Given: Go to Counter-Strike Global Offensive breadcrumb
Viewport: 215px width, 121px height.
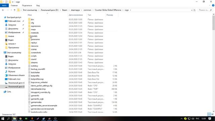Looking at the screenshot, I should click(x=108, y=10).
